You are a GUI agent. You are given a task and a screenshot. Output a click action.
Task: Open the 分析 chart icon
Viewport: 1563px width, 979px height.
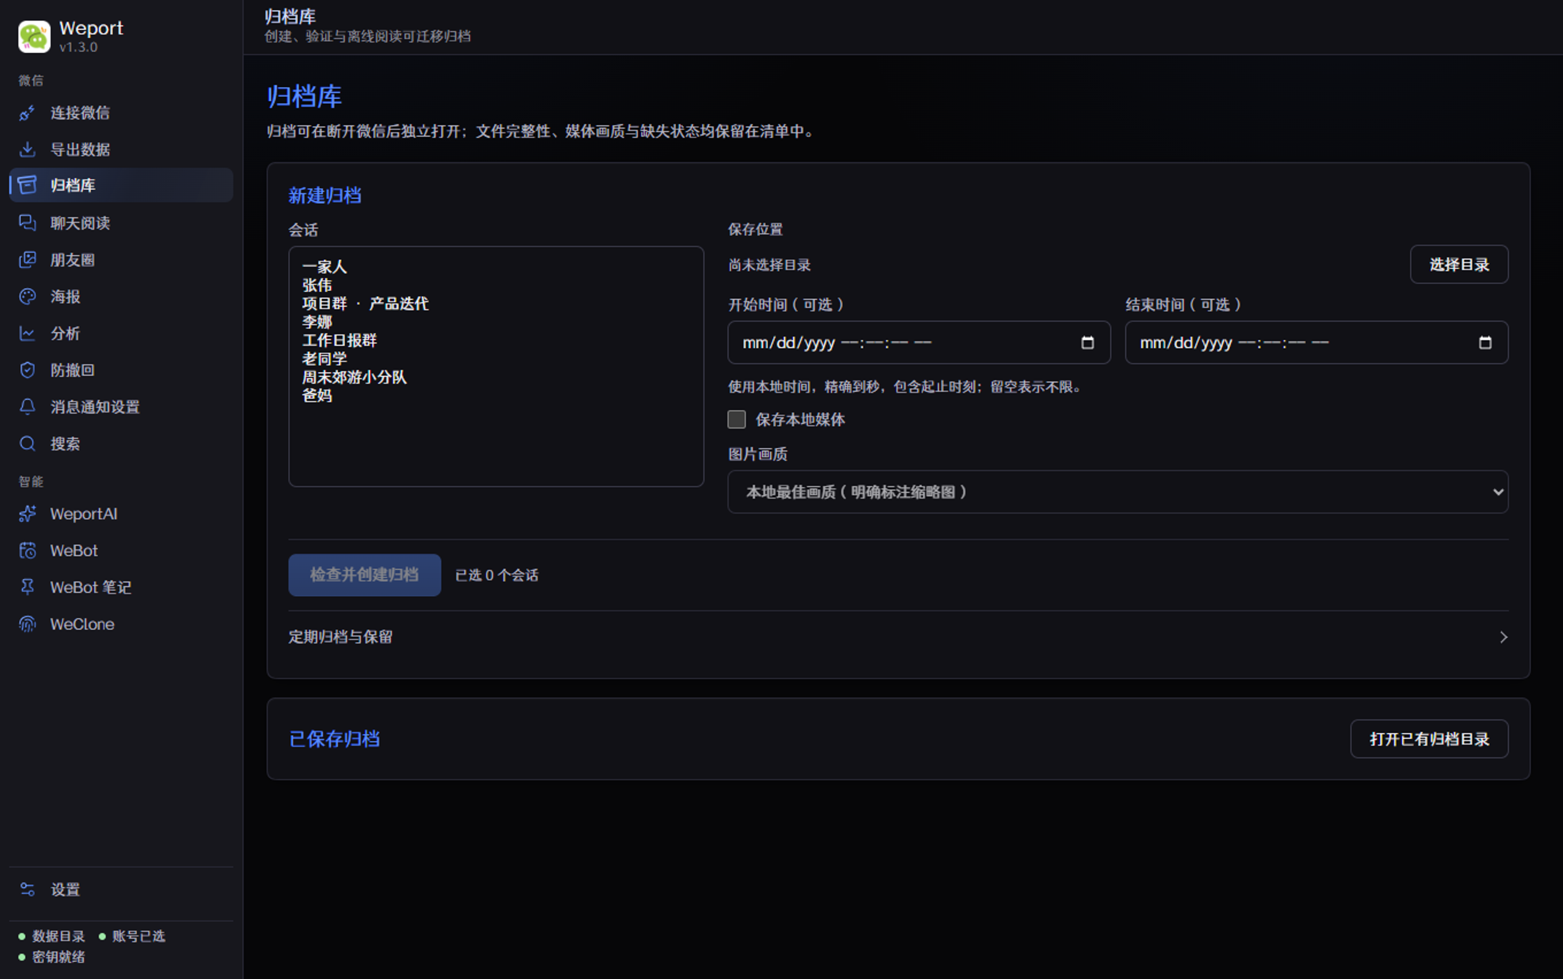tap(27, 333)
